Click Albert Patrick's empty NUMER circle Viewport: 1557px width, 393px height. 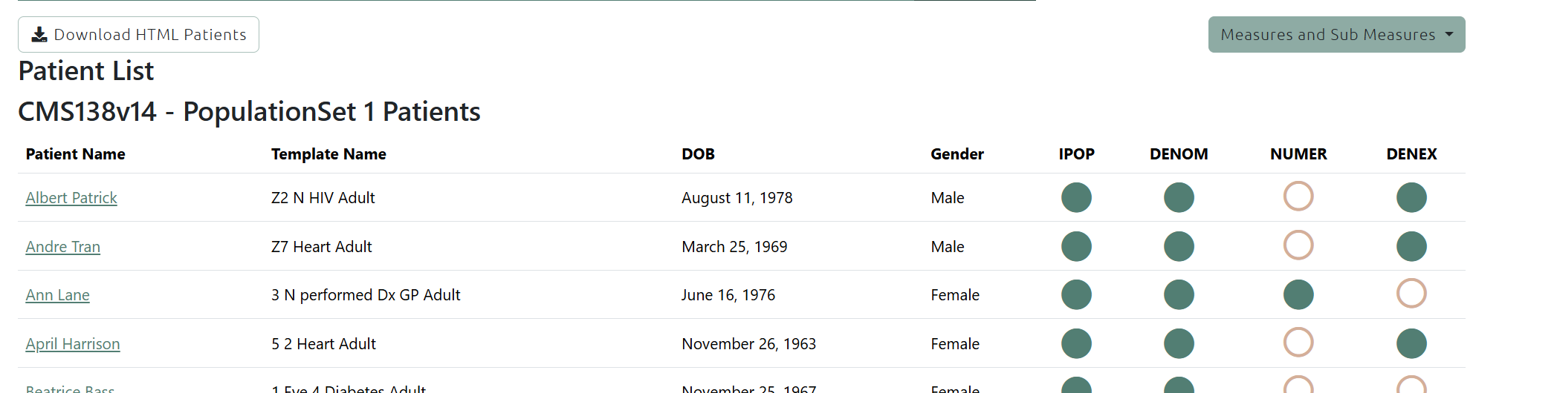pos(1298,196)
